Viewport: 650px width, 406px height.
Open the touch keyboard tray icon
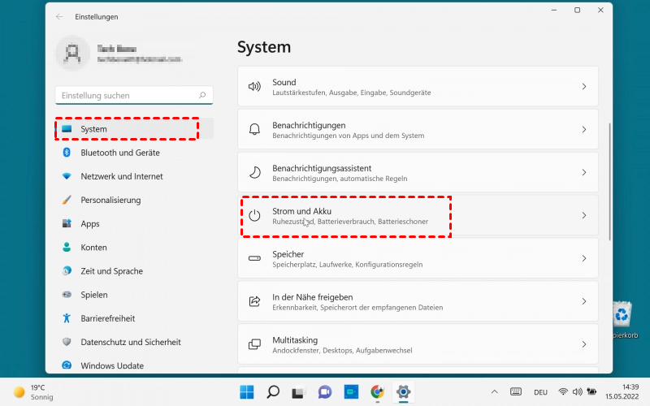point(516,391)
